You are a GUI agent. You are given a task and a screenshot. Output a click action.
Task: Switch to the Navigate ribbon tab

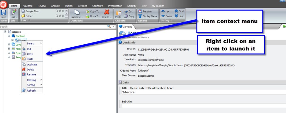coord(27,6)
